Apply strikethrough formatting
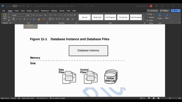 [x=24, y=19]
